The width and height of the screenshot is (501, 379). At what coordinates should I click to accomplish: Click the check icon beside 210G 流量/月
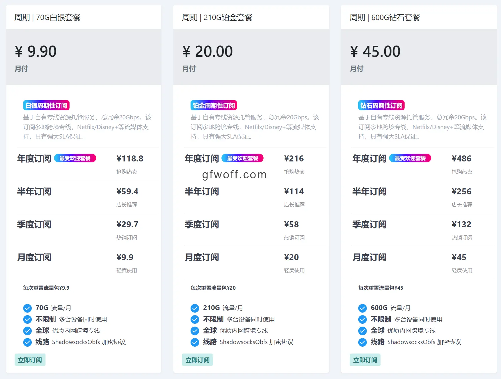pos(195,308)
